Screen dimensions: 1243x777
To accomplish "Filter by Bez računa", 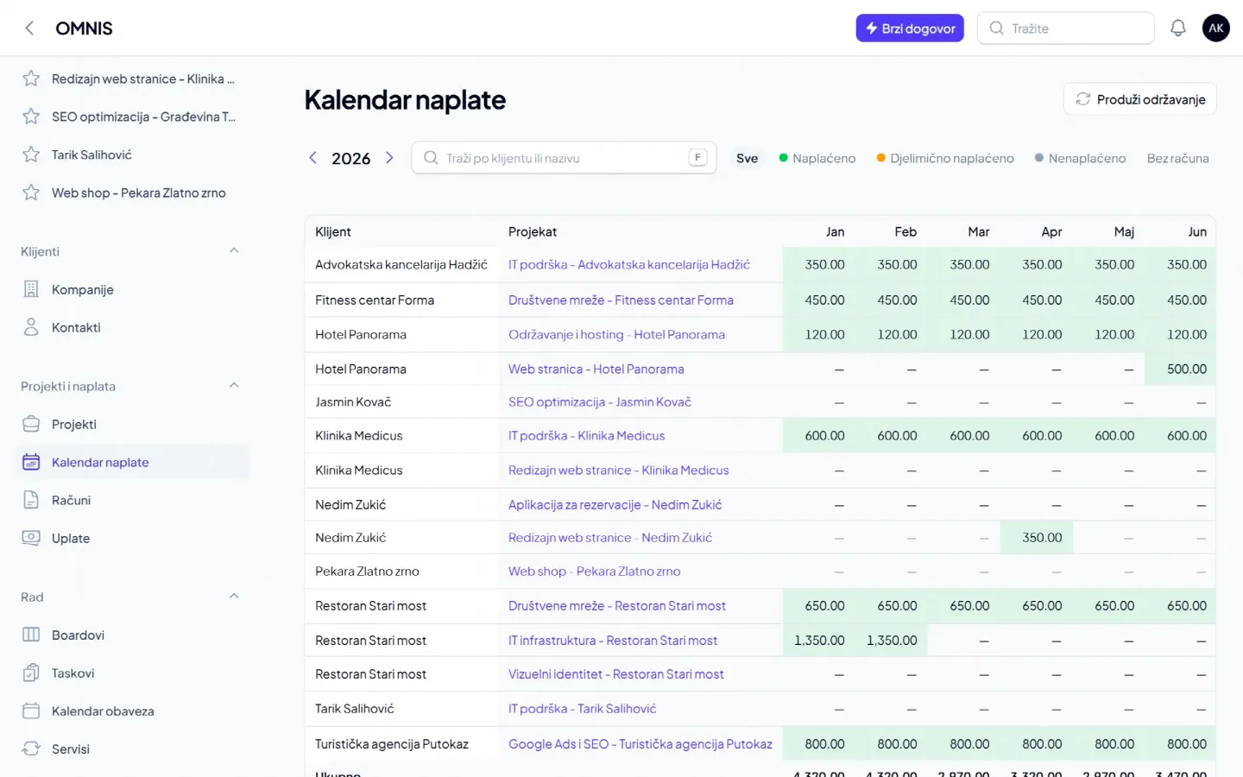I will tap(1177, 158).
